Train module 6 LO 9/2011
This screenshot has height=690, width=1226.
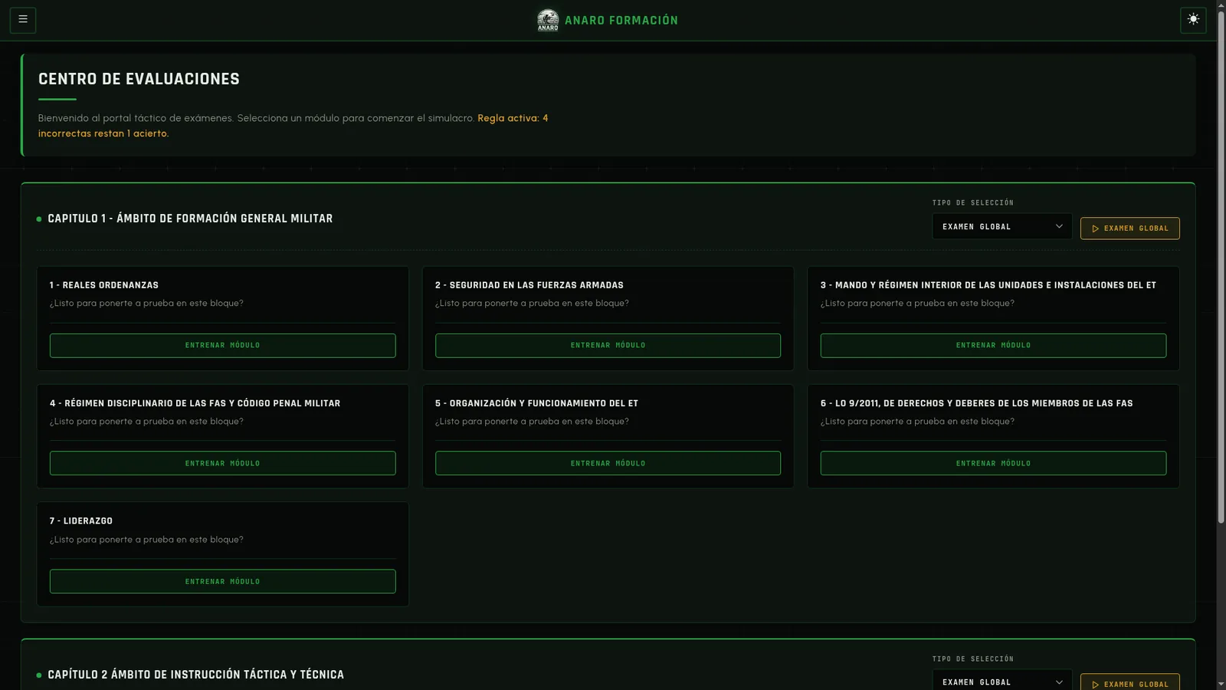[x=993, y=463]
